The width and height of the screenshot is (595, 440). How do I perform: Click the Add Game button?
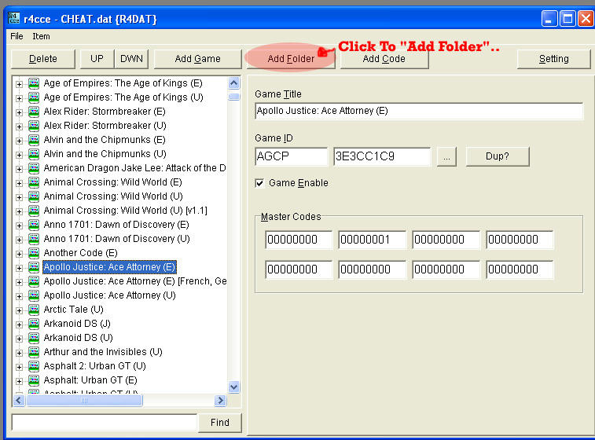coord(198,59)
